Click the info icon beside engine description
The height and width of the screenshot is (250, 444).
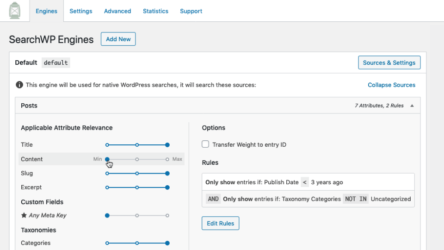19,85
